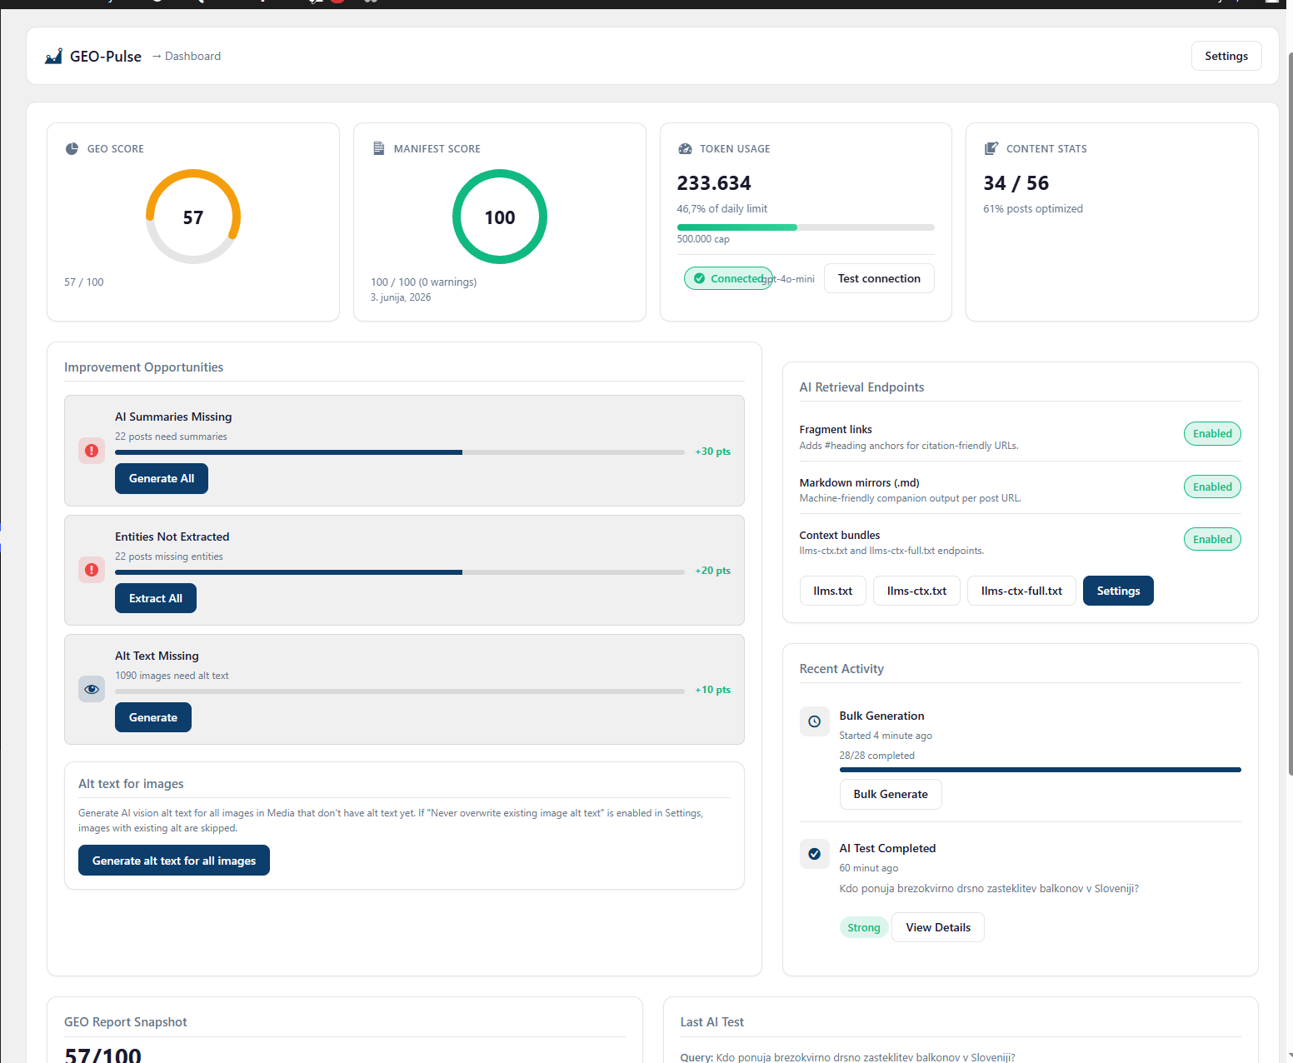
Task: Click the AI Test Completed checkmark icon
Action: 815,854
